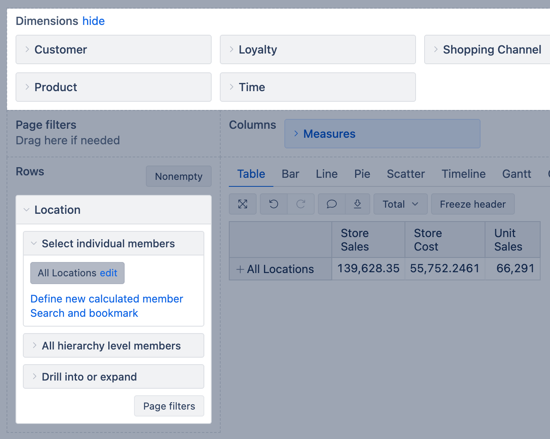550x439 pixels.
Task: Toggle Freeze header option
Action: [x=472, y=204]
